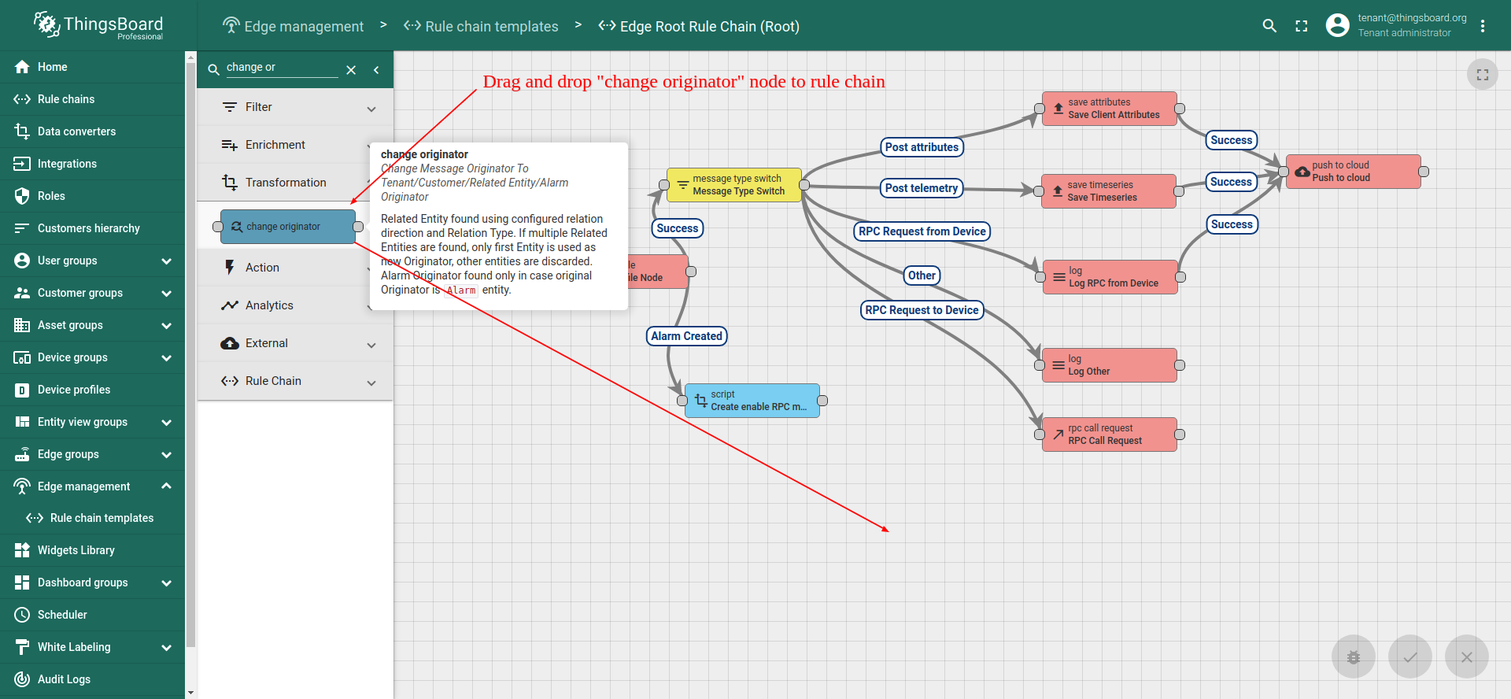The width and height of the screenshot is (1511, 699).
Task: Apply changes with the checkmark button
Action: pyautogui.click(x=1410, y=656)
